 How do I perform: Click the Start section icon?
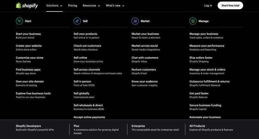19,21
